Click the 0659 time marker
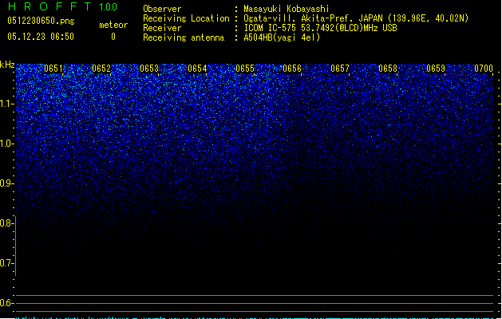 point(436,69)
